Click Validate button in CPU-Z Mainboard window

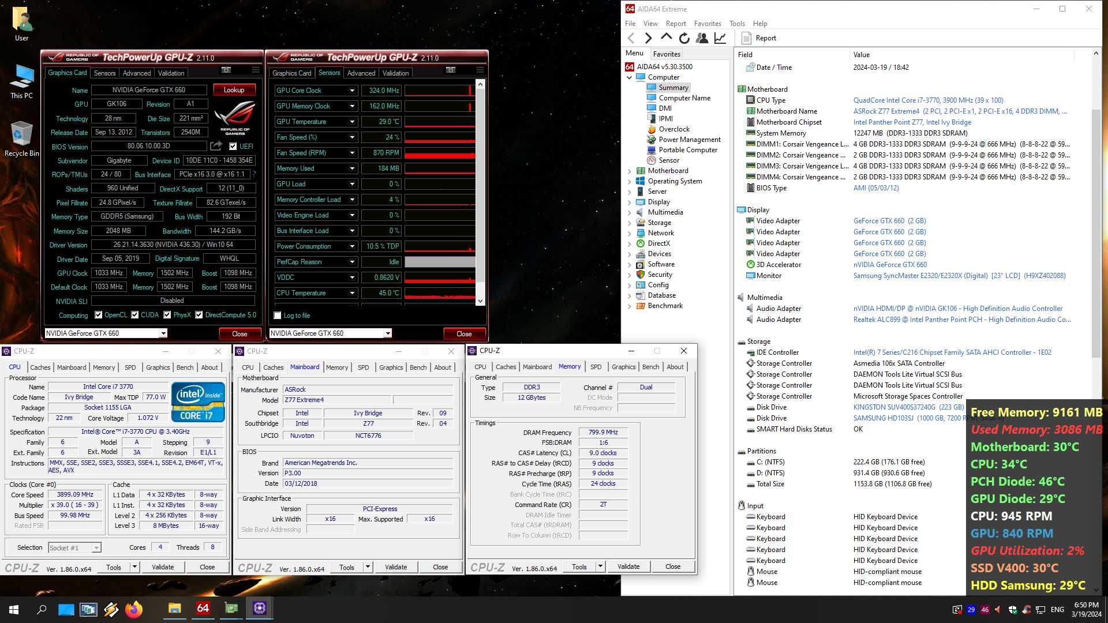click(x=396, y=567)
